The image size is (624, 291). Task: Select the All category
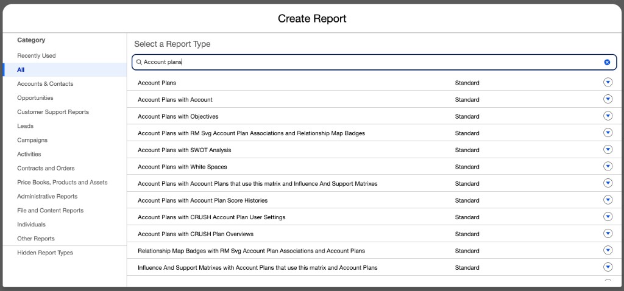tap(65, 69)
